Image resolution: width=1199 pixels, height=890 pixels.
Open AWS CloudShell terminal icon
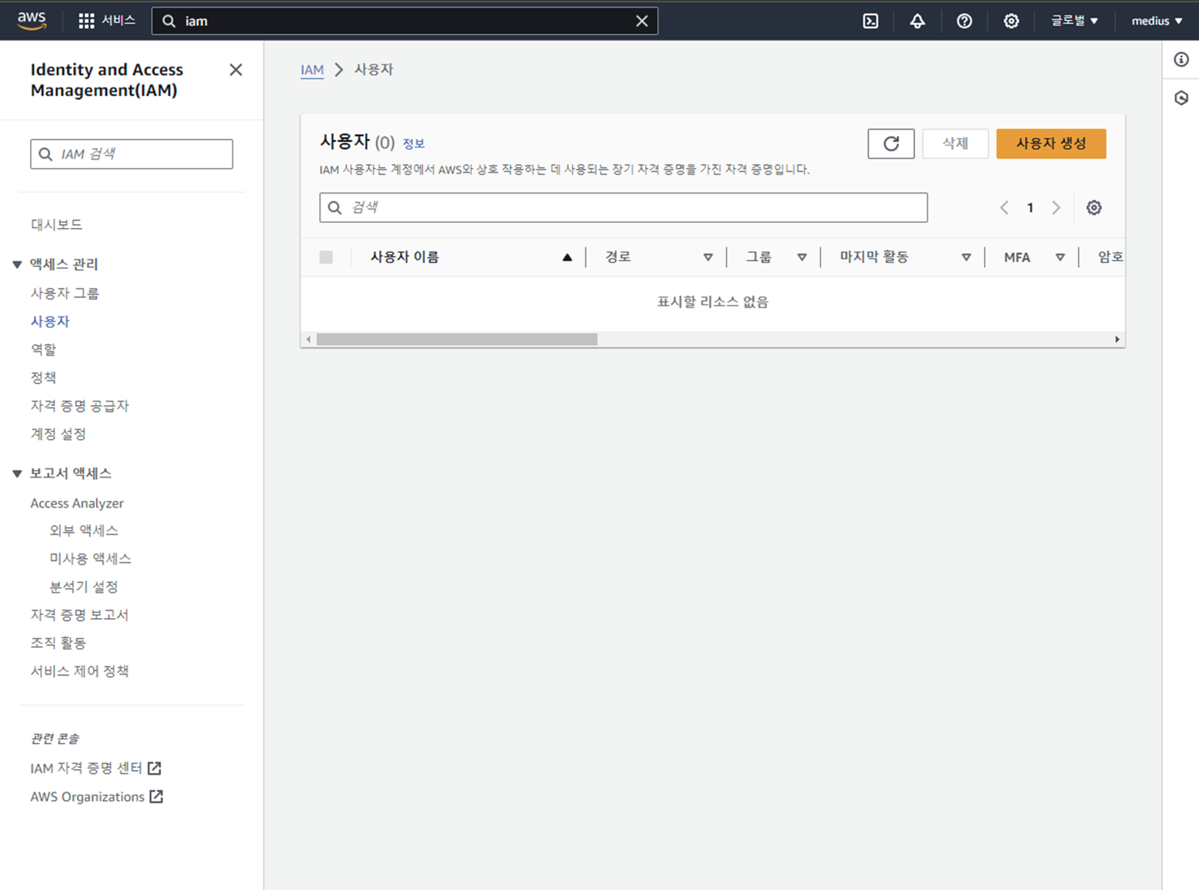coord(870,21)
